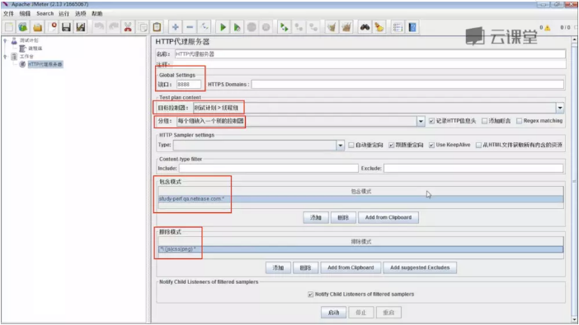This screenshot has height=325, width=579.
Task: Click the Paste clipboard icon
Action: click(x=157, y=27)
